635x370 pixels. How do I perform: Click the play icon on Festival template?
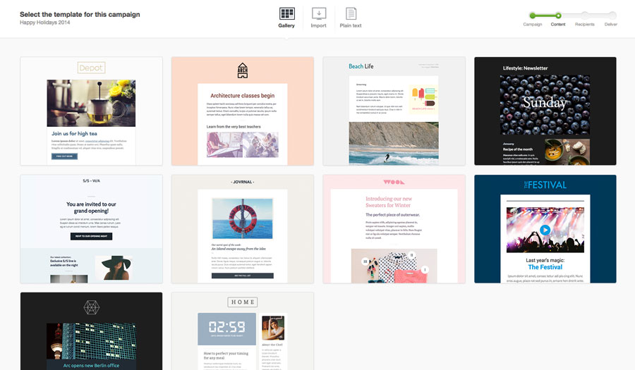(545, 230)
